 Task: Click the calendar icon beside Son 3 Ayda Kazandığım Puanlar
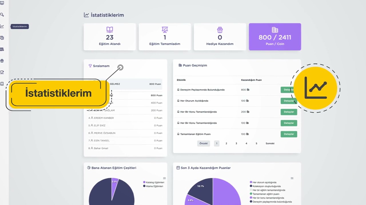tap(178, 168)
